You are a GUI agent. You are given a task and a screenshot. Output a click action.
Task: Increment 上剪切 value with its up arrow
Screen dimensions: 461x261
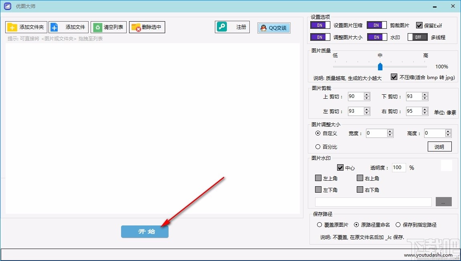(x=366, y=94)
